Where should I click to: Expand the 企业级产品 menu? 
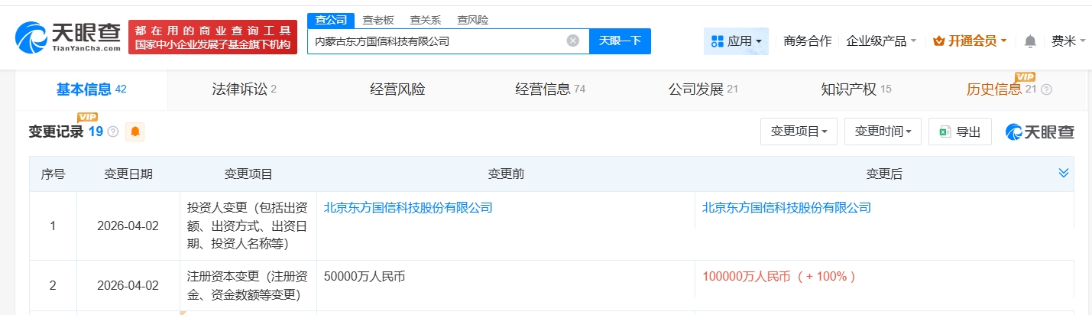pyautogui.click(x=881, y=41)
